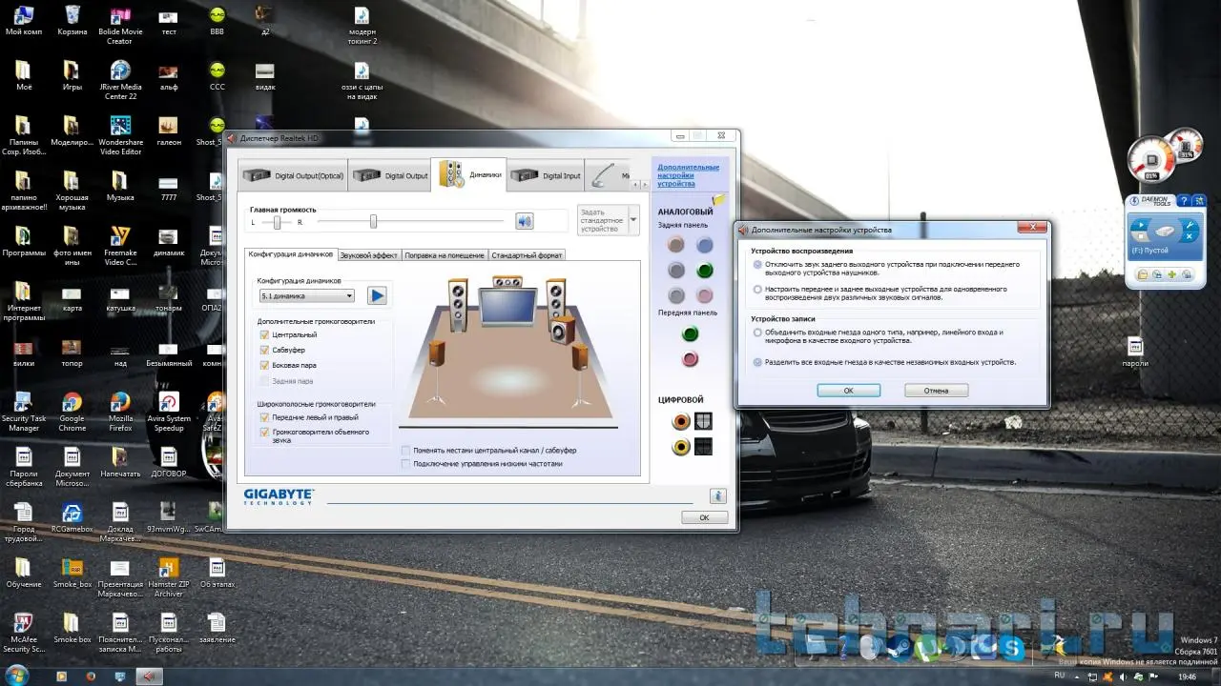Toggle the Центральный speaker checkbox
Screen dimensions: 1221x686
[265, 335]
